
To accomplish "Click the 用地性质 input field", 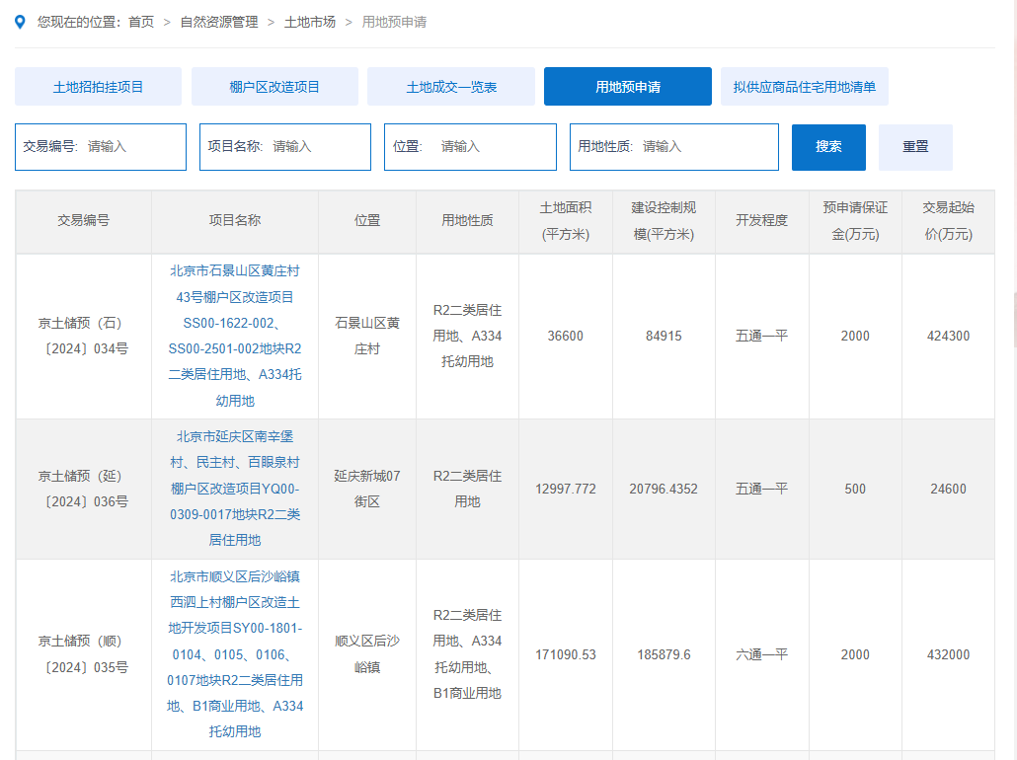I will pos(705,147).
